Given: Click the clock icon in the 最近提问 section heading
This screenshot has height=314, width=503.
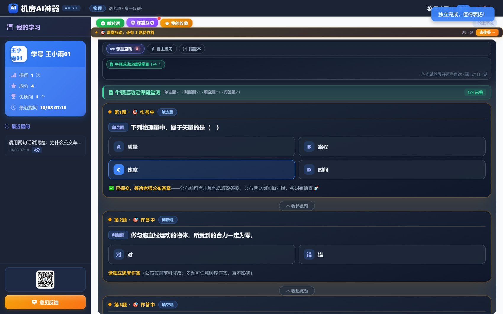Looking at the screenshot, I should click(x=7, y=126).
